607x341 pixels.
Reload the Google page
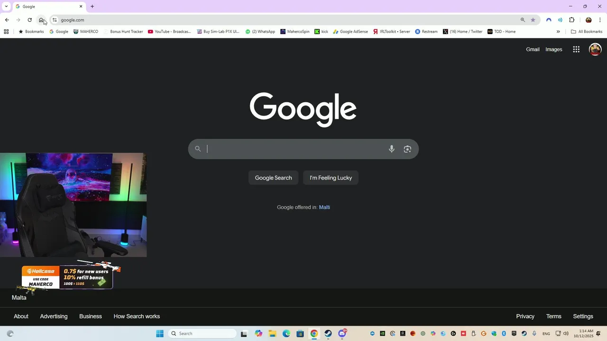point(29,20)
